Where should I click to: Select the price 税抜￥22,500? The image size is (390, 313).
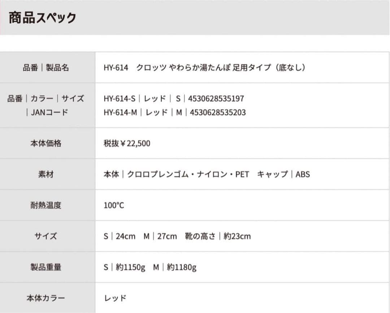(127, 143)
